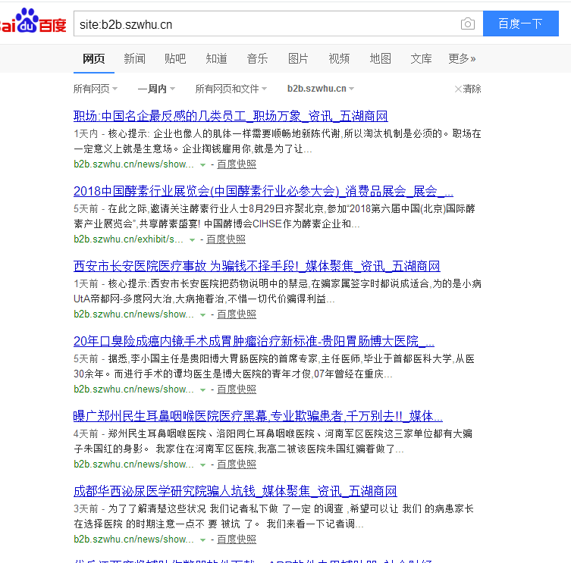Screen dimensions: 571x563
Task: Expand arrow beside 郑州民生耳鼻咽喉 result URL
Action: [x=202, y=465]
